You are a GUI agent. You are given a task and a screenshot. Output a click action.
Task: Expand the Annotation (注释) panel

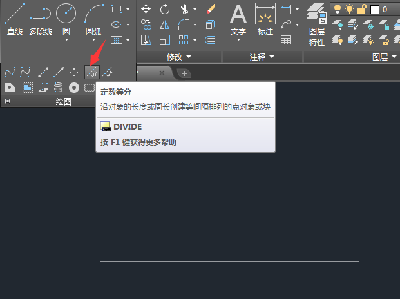point(262,57)
